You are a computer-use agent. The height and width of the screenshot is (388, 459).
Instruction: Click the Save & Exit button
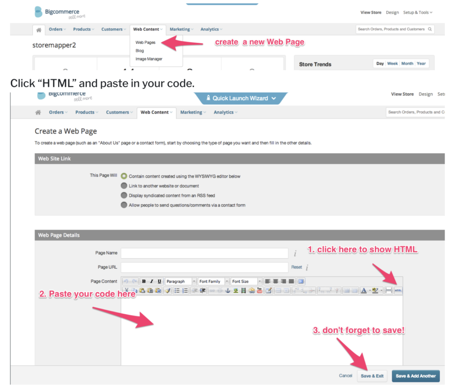(372, 376)
